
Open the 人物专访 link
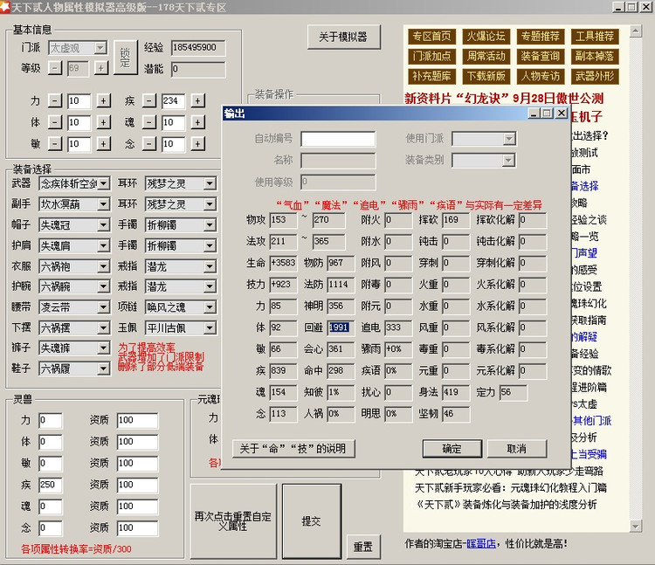(x=541, y=77)
